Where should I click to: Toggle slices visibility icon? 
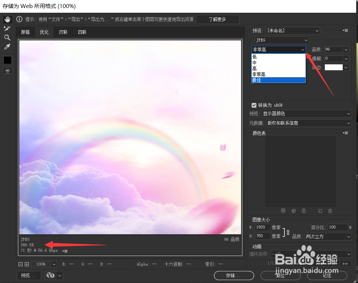[x=7, y=71]
